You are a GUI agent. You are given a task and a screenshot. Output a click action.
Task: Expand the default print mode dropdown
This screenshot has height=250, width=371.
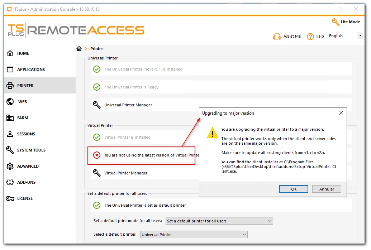(x=219, y=221)
